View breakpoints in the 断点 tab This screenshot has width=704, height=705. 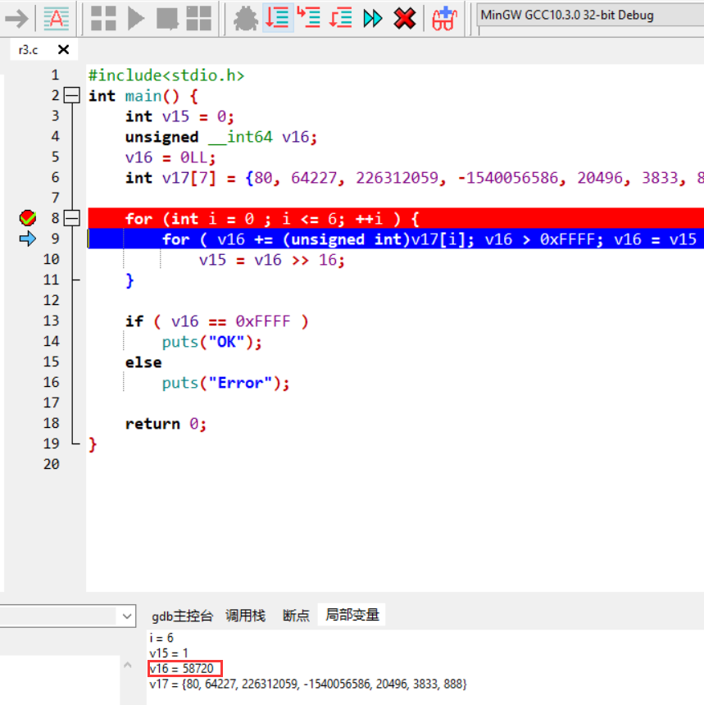coord(295,615)
